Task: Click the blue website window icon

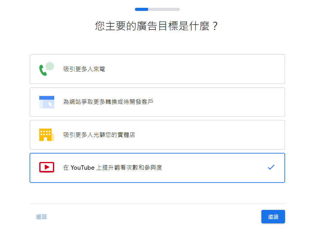Action: pyautogui.click(x=46, y=102)
